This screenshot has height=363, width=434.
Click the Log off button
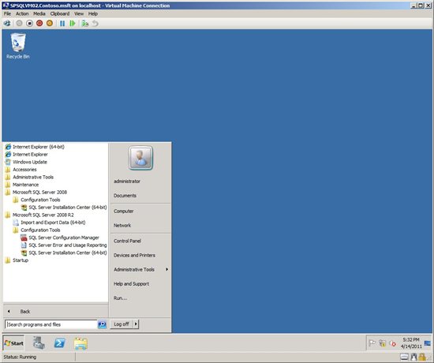click(x=122, y=324)
